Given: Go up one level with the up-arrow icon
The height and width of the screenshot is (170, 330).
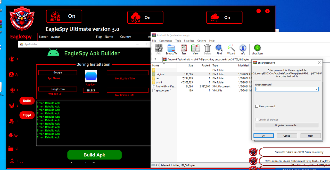Looking at the screenshot, I should point(155,59).
